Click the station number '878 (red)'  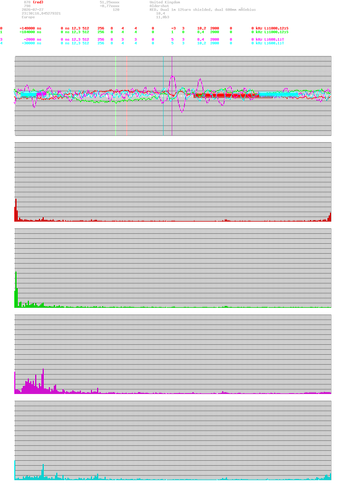pyautogui.click(x=33, y=2)
